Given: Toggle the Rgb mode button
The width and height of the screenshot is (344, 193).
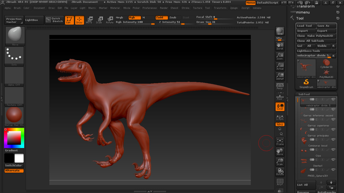Looking at the screenshot, I should pyautogui.click(x=134, y=18).
